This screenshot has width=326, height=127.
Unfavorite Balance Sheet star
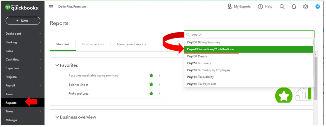151,84
